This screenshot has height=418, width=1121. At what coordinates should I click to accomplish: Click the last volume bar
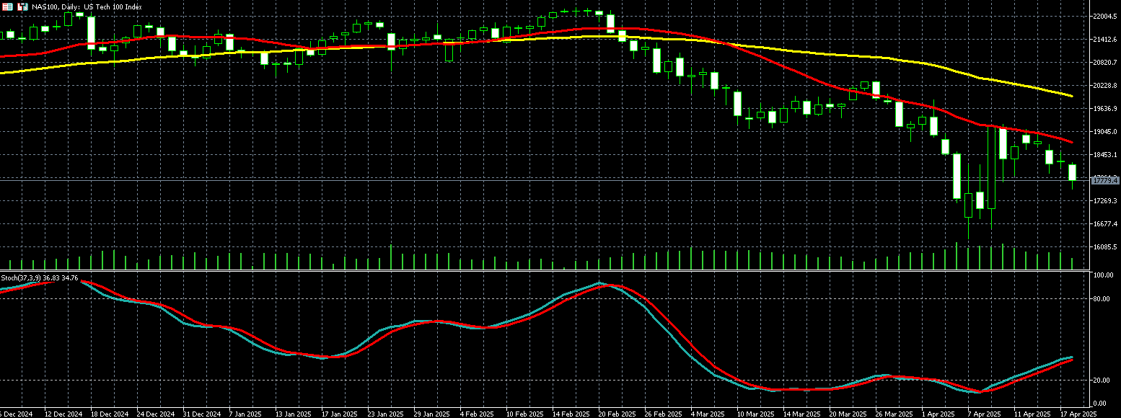point(1072,264)
